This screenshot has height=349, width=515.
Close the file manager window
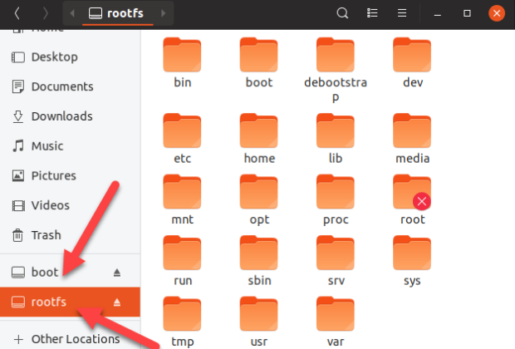click(497, 13)
